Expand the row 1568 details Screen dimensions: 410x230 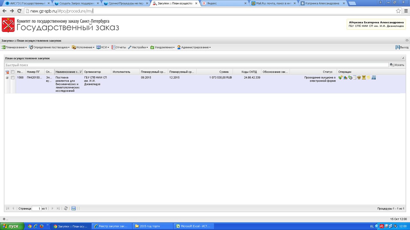7,78
